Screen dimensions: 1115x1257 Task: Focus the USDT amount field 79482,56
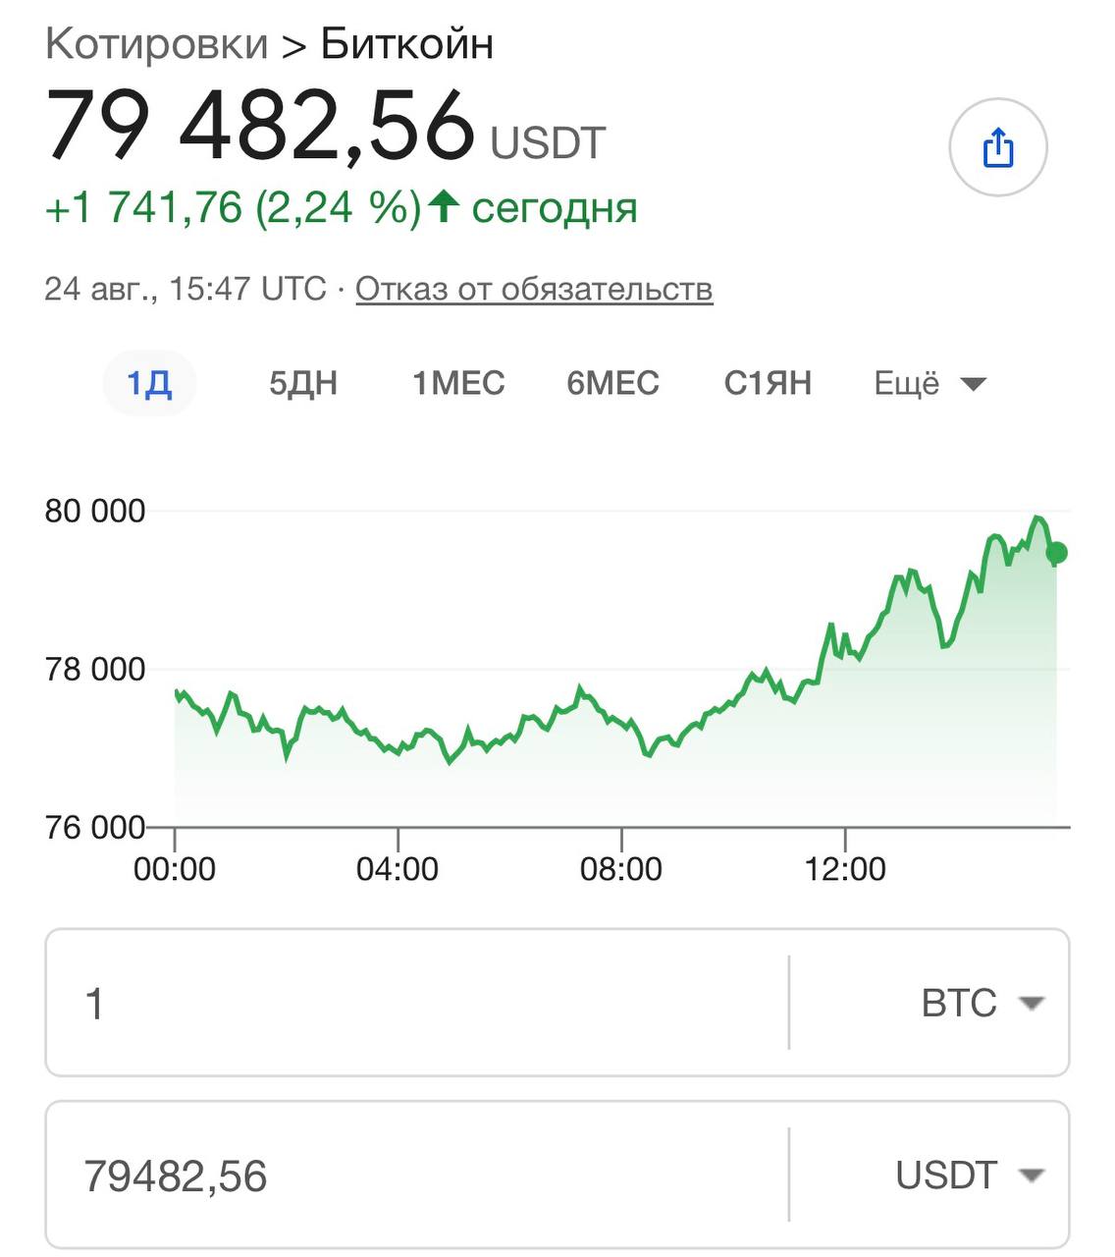click(417, 1175)
